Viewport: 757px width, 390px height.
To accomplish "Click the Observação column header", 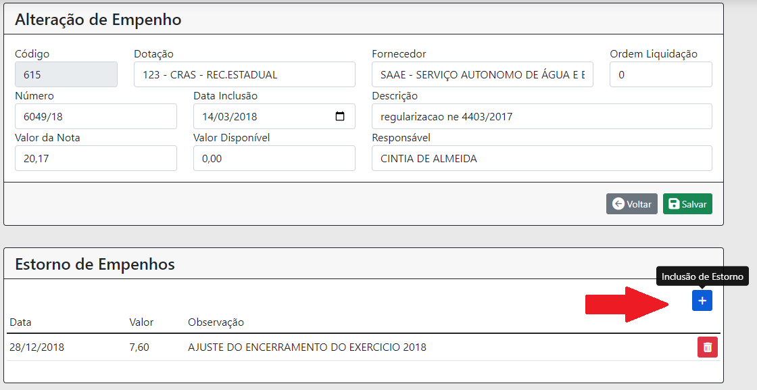I will click(x=216, y=322).
